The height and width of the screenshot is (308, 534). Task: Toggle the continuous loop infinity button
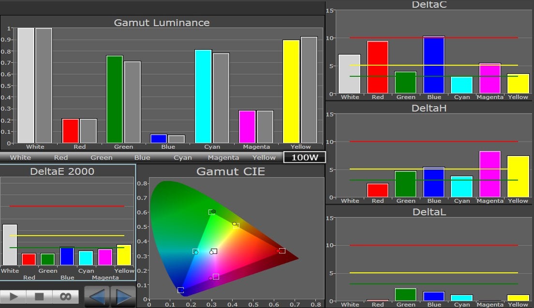pyautogui.click(x=65, y=296)
